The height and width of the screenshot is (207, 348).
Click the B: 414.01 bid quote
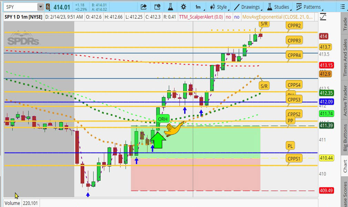point(99,5)
